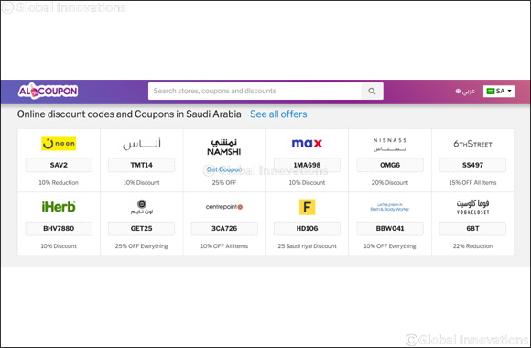
Task: Open the See all offers link
Action: pos(278,114)
